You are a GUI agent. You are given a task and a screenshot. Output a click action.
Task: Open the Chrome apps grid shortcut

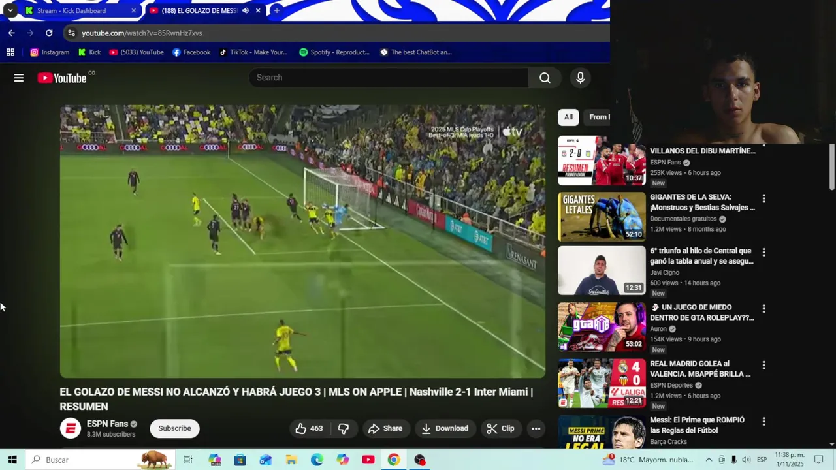pyautogui.click(x=10, y=52)
